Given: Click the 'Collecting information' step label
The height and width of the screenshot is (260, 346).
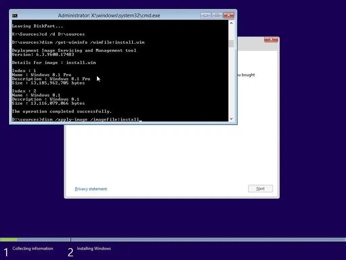Looking at the screenshot, I should 33,248.
